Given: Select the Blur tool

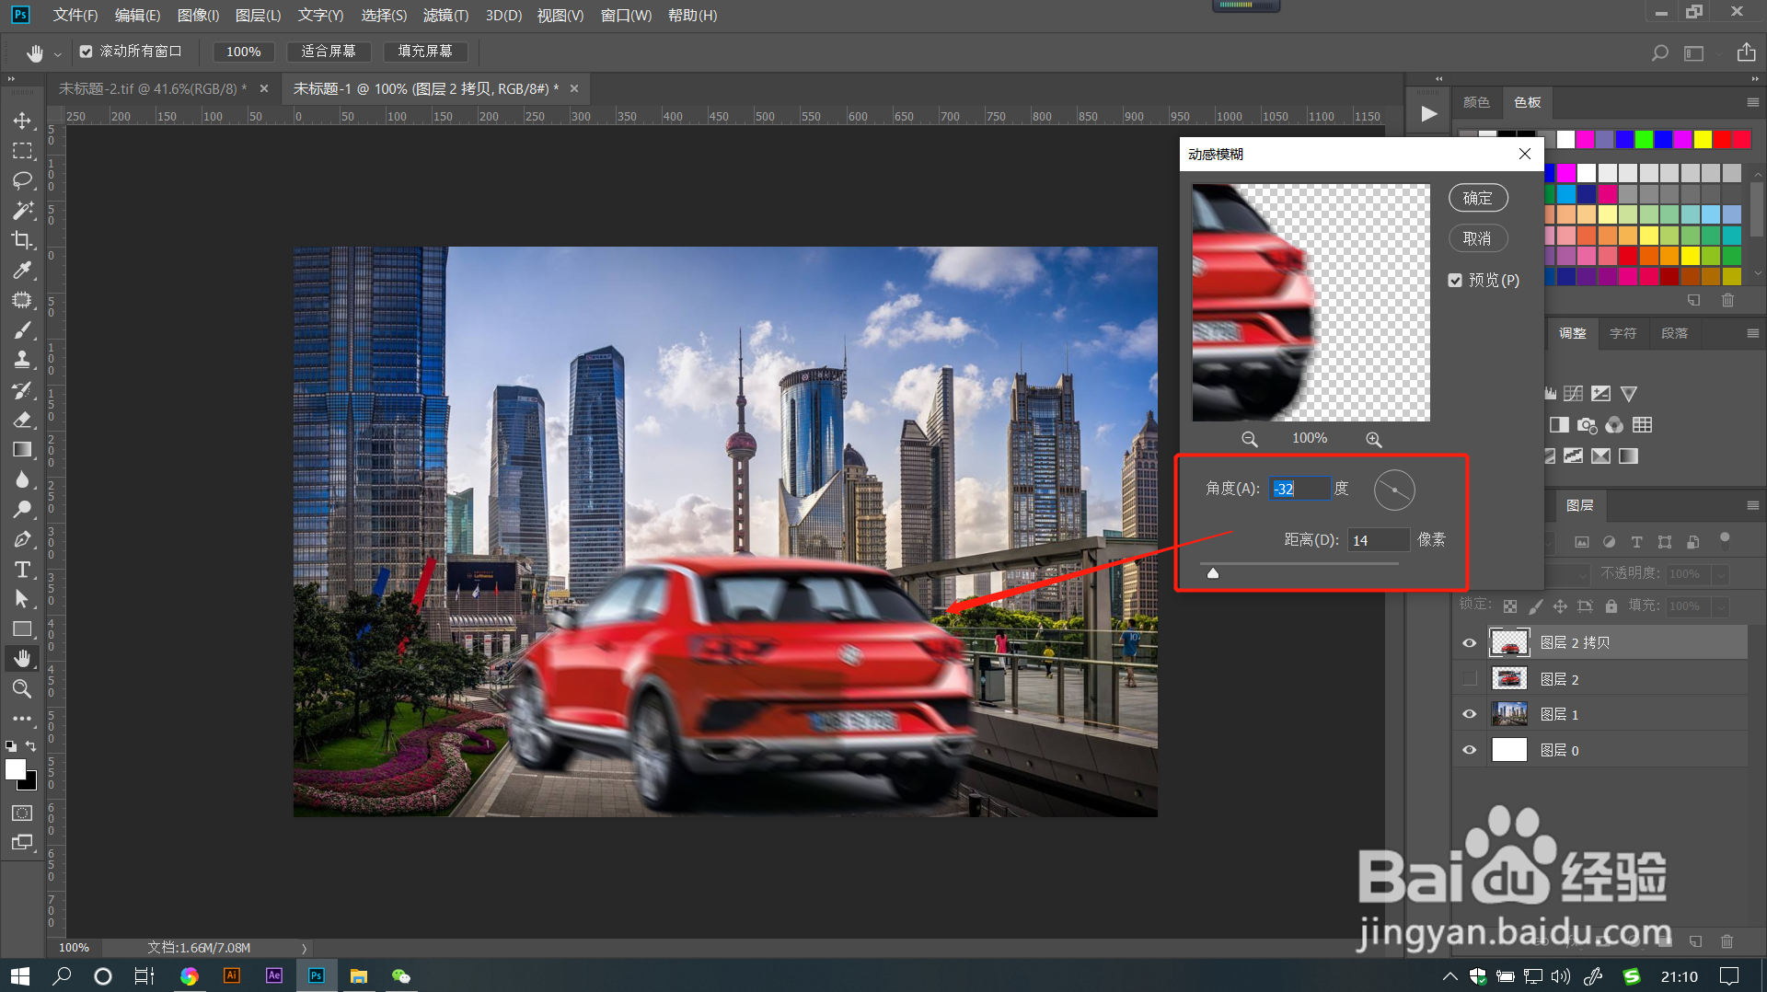Looking at the screenshot, I should 22,479.
